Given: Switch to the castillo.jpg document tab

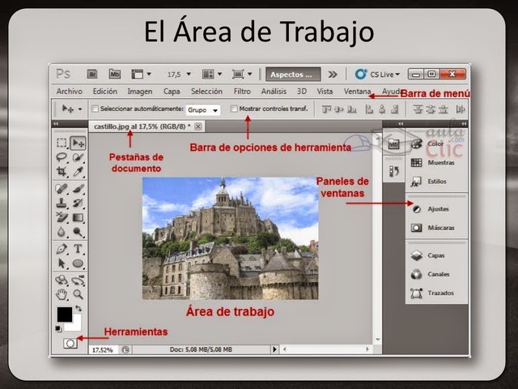Looking at the screenshot, I should [142, 126].
